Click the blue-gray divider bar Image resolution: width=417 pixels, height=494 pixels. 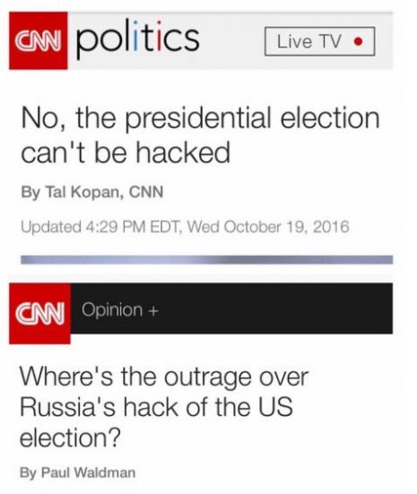click(207, 260)
